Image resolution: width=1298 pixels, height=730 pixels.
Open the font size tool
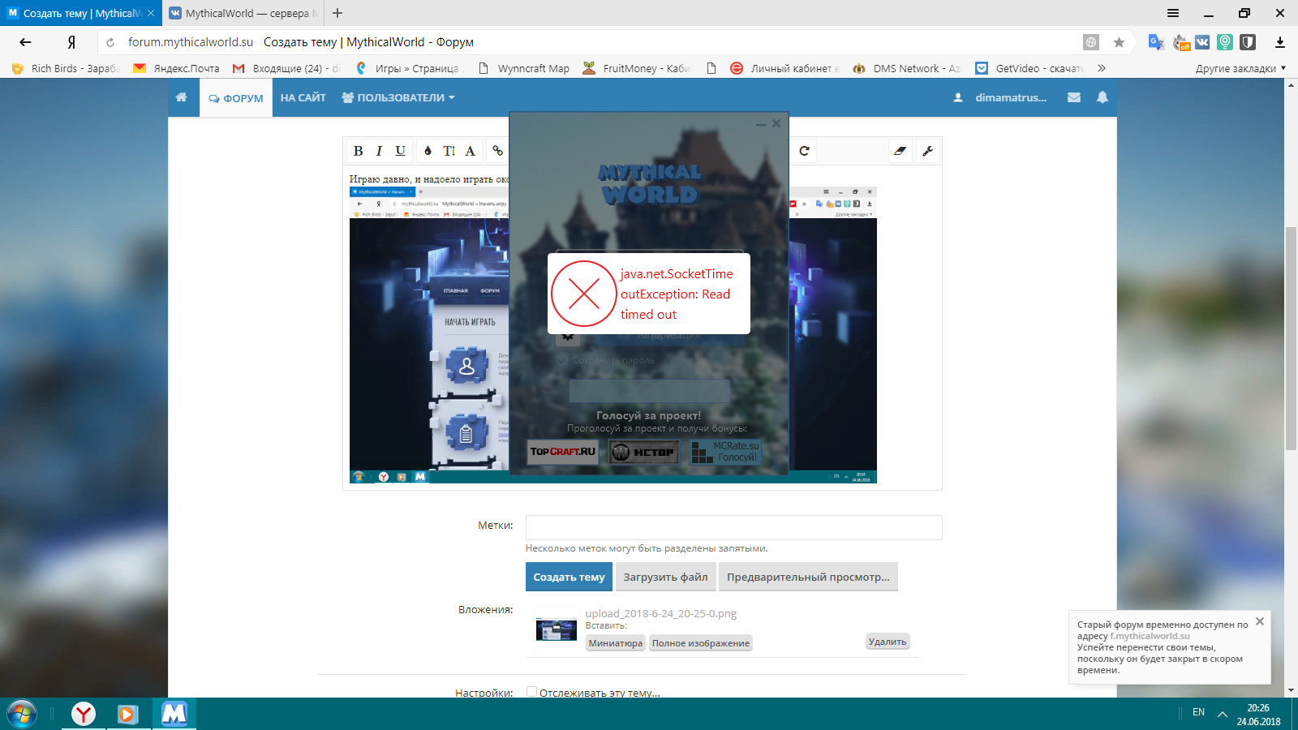coord(449,151)
